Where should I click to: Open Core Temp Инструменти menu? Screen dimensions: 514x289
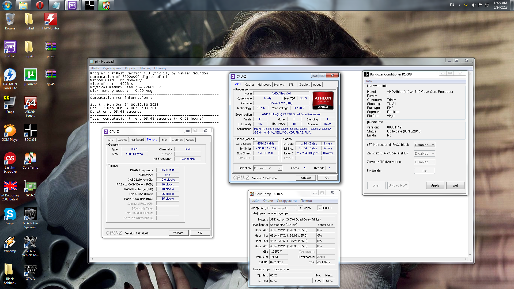[x=286, y=201]
